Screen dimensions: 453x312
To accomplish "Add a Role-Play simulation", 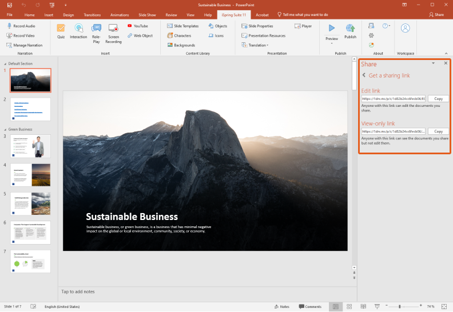I will (x=96, y=34).
